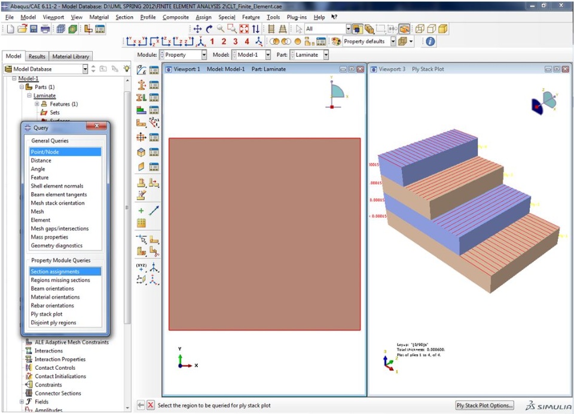Click the Cycle Views arrows icon
The width and height of the screenshot is (574, 414).
pos(255,29)
